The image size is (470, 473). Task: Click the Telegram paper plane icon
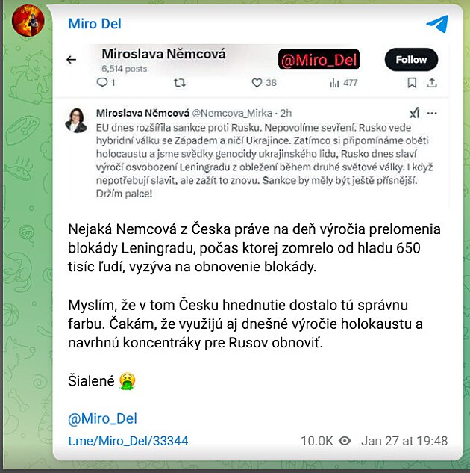tap(437, 23)
